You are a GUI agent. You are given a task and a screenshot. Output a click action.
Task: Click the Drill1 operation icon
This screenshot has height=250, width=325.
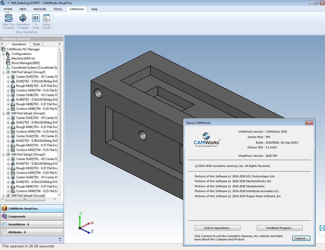tap(13, 122)
